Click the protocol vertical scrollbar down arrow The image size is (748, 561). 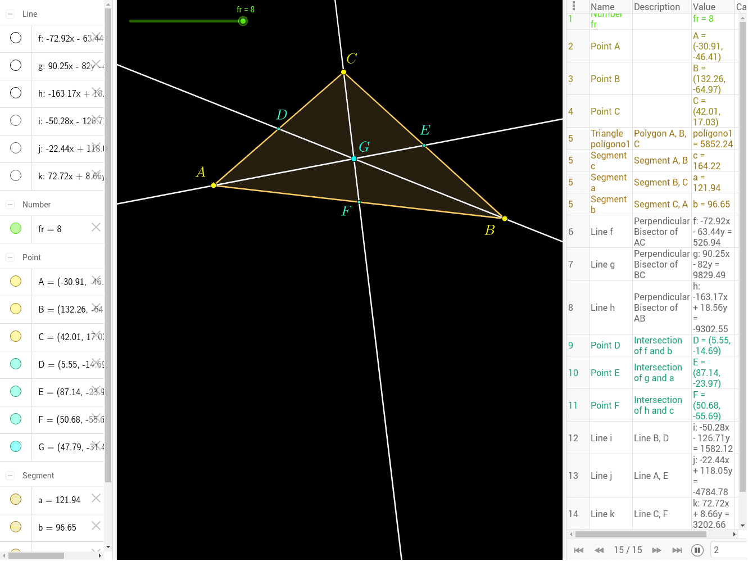(742, 526)
